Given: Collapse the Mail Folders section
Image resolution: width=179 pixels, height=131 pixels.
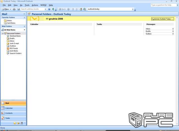Looking at the screenshot, I should coord(24,26).
